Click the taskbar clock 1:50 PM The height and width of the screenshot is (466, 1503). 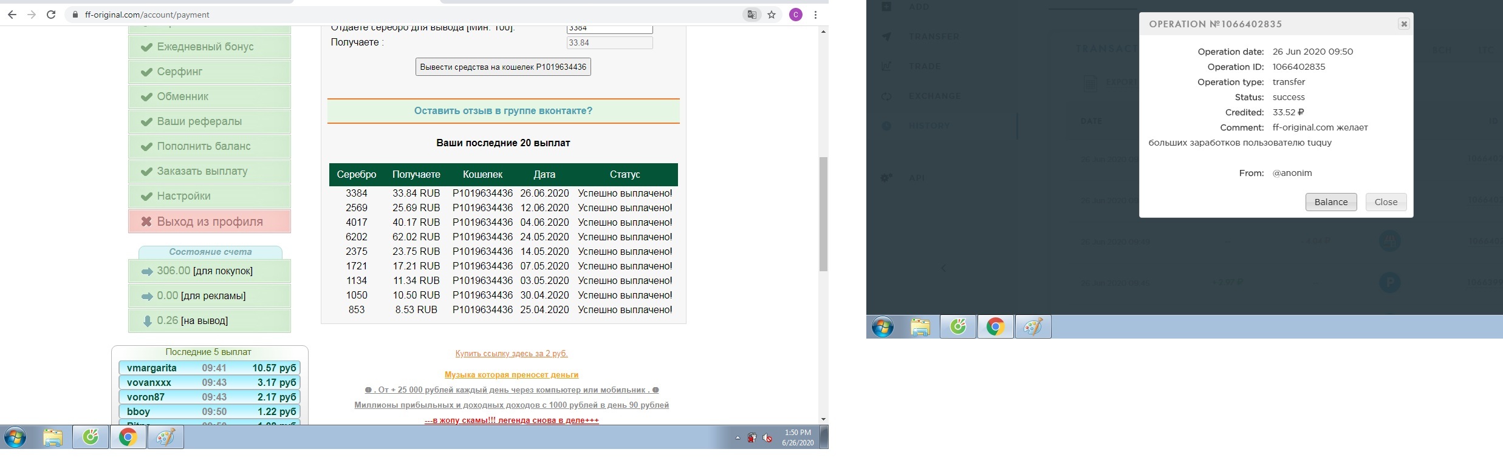tap(798, 437)
